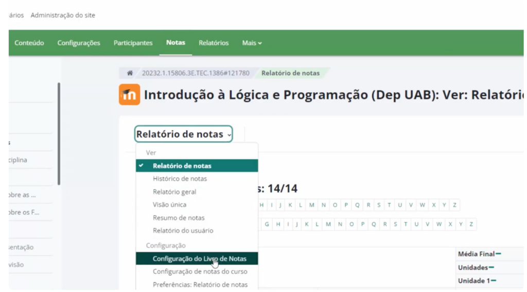Expand the Mais menu
This screenshot has height=292, width=527.
[252, 43]
